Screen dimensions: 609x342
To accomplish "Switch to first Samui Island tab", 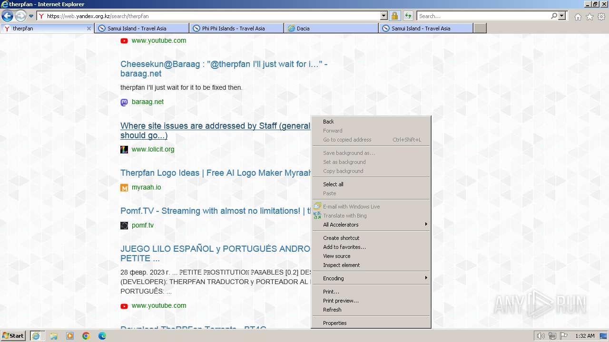I will click(142, 28).
